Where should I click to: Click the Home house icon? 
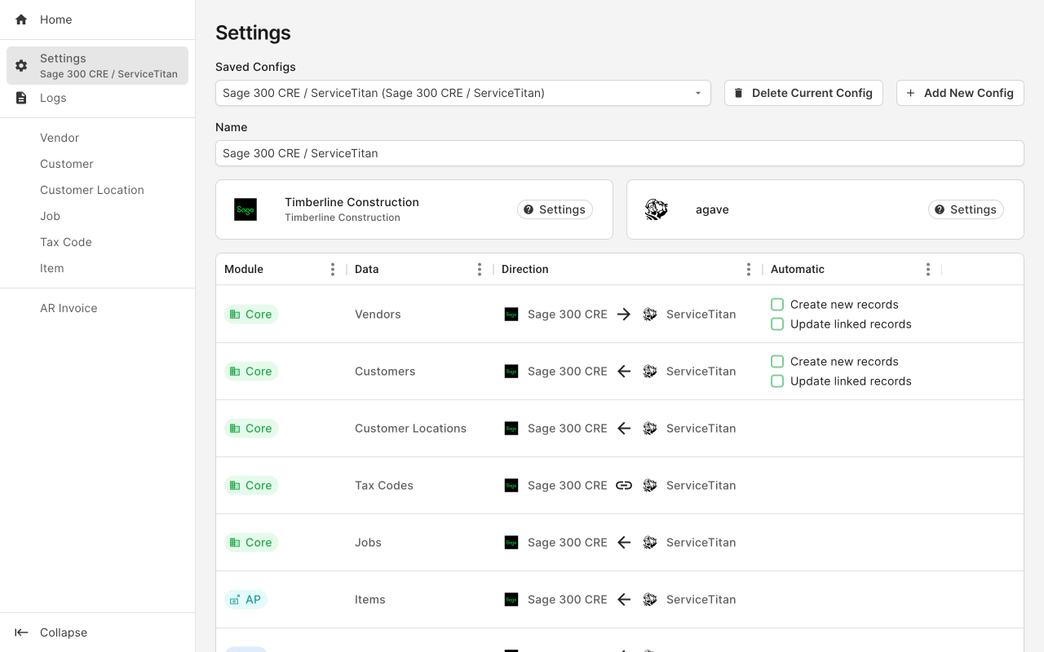[21, 20]
